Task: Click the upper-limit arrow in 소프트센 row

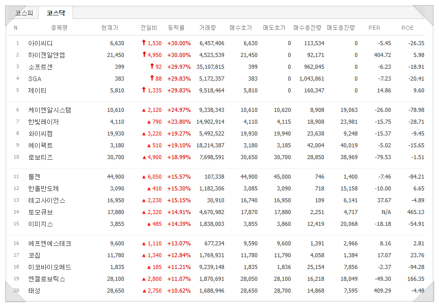Action: pyautogui.click(x=152, y=66)
